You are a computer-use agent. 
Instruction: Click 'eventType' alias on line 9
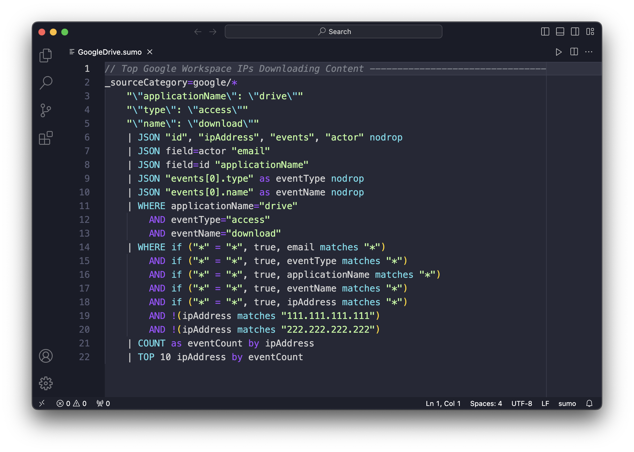pos(300,179)
